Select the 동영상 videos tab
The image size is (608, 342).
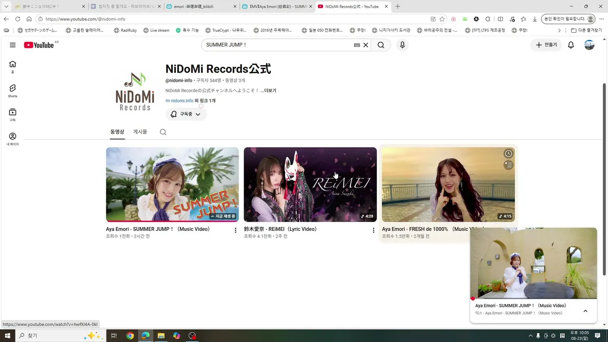click(117, 132)
